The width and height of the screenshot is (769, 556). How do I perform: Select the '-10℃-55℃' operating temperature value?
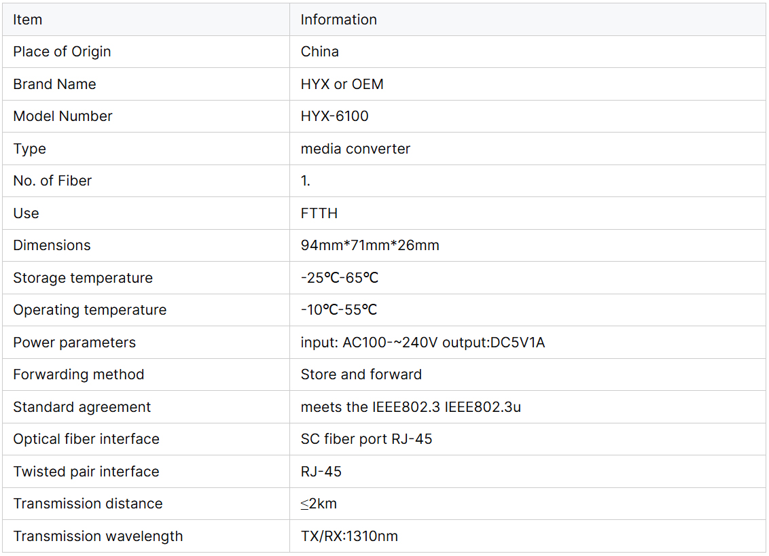[338, 310]
